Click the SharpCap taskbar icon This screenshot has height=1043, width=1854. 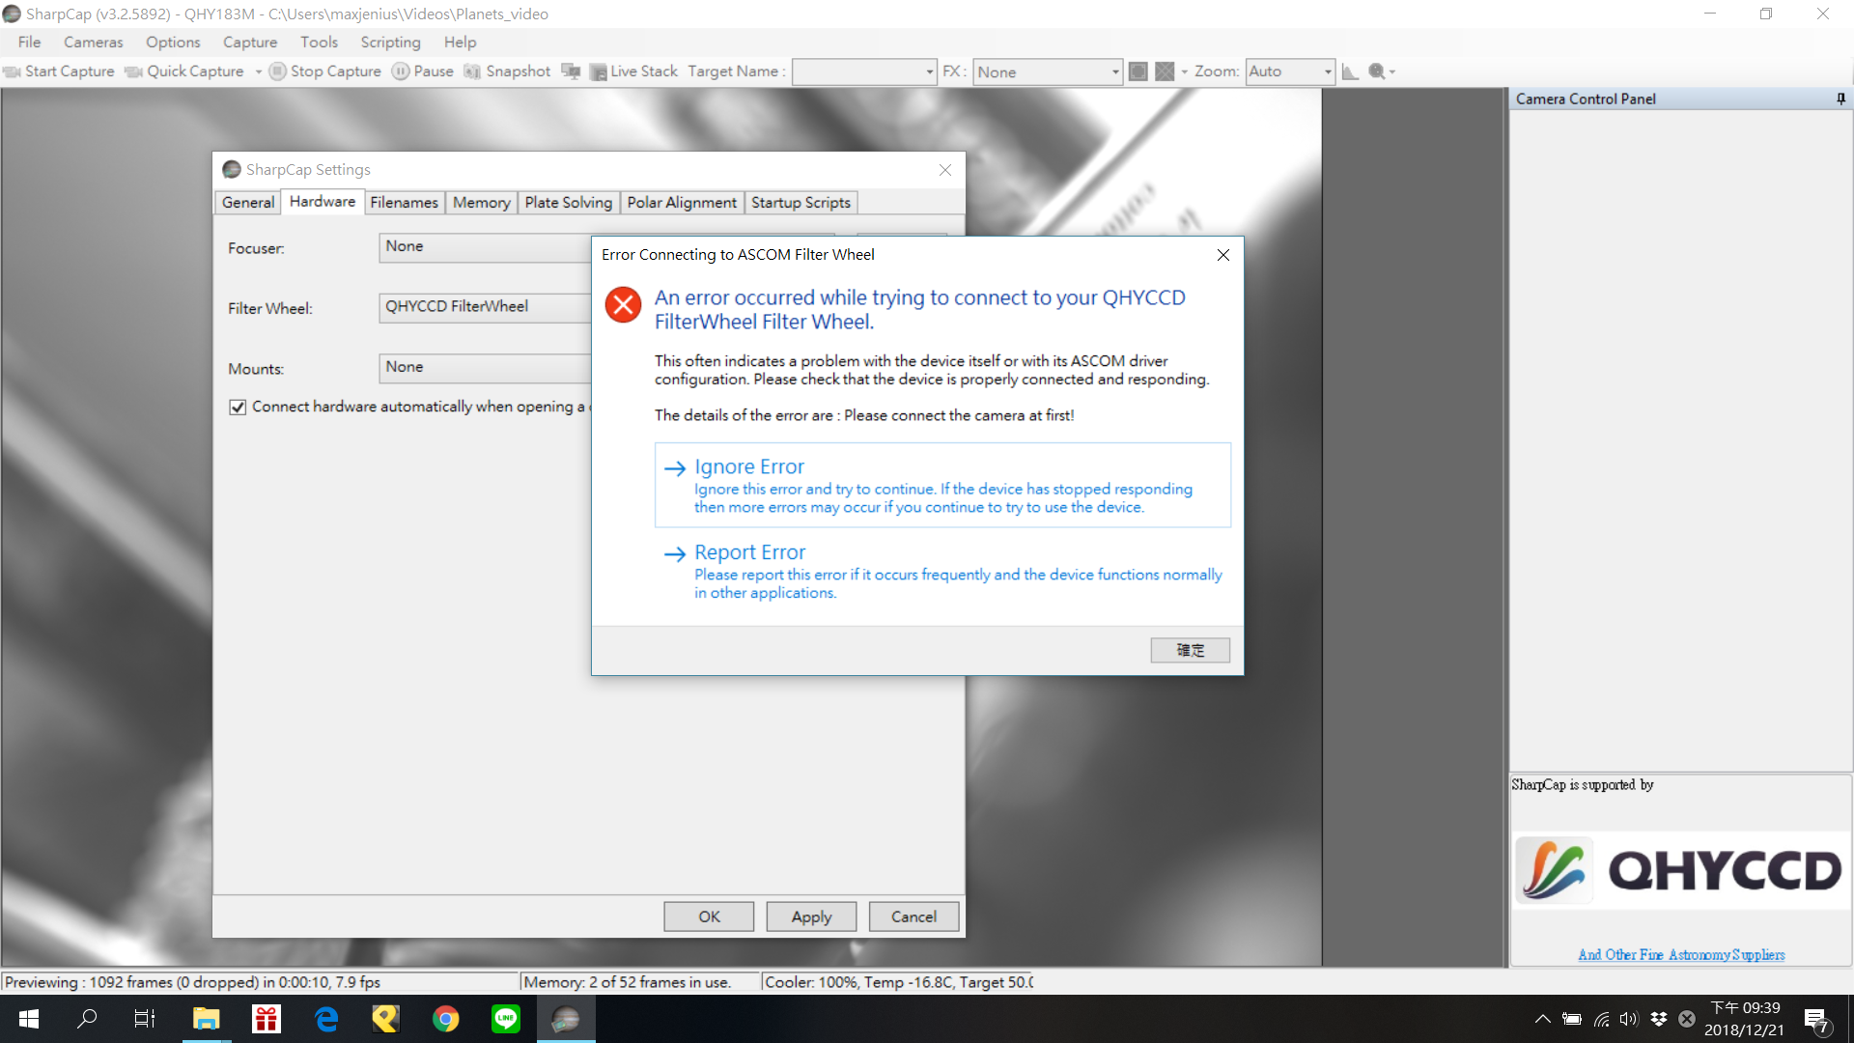[x=566, y=1019]
